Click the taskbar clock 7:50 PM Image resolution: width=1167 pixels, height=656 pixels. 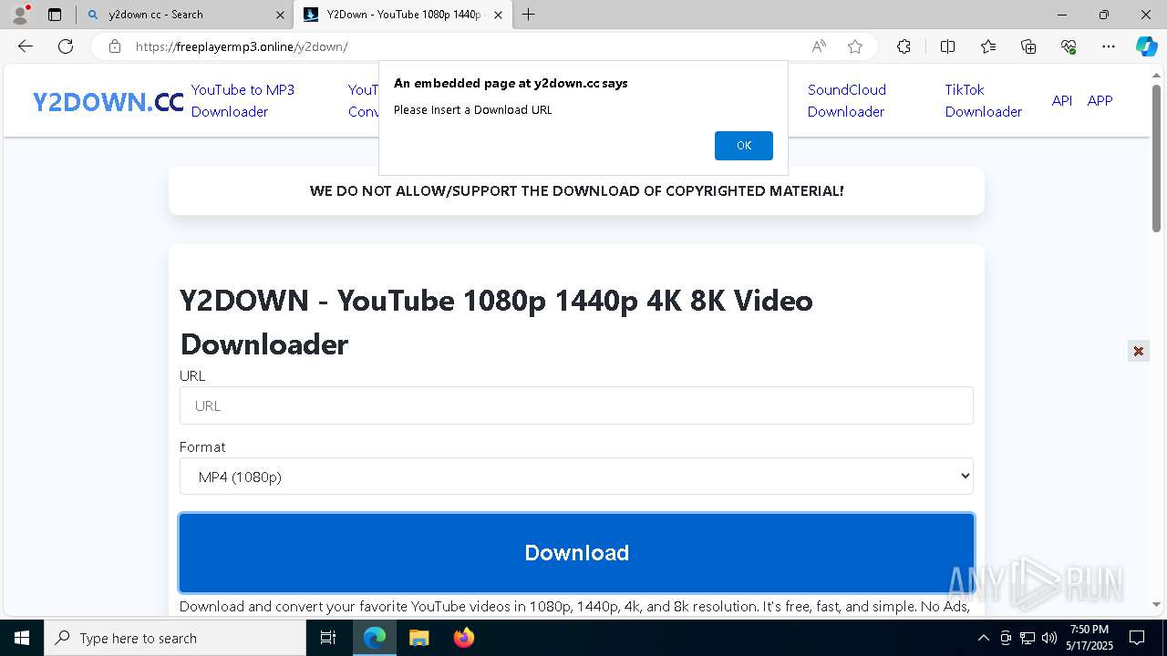pyautogui.click(x=1090, y=638)
